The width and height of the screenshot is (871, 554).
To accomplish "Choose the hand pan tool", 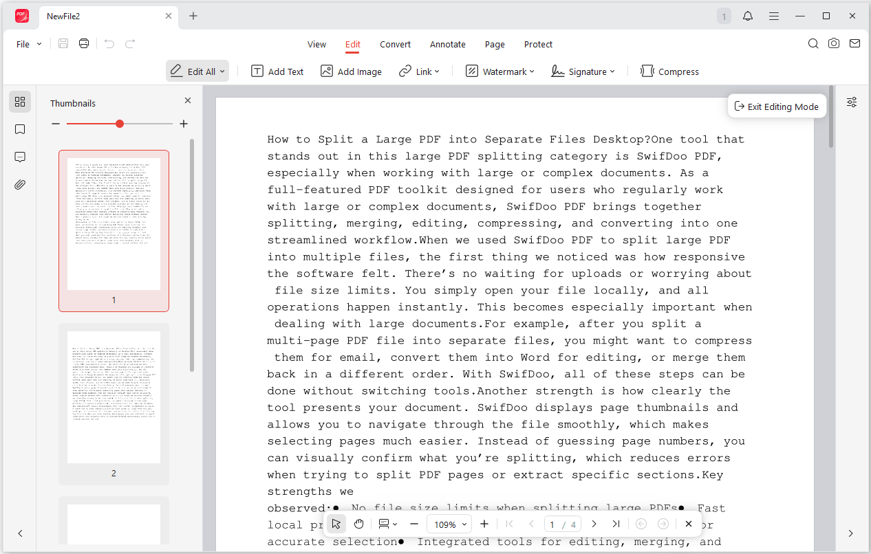I will [358, 524].
